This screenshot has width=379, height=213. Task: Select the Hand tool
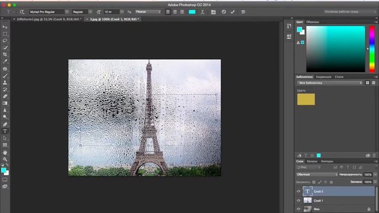(x=5, y=153)
